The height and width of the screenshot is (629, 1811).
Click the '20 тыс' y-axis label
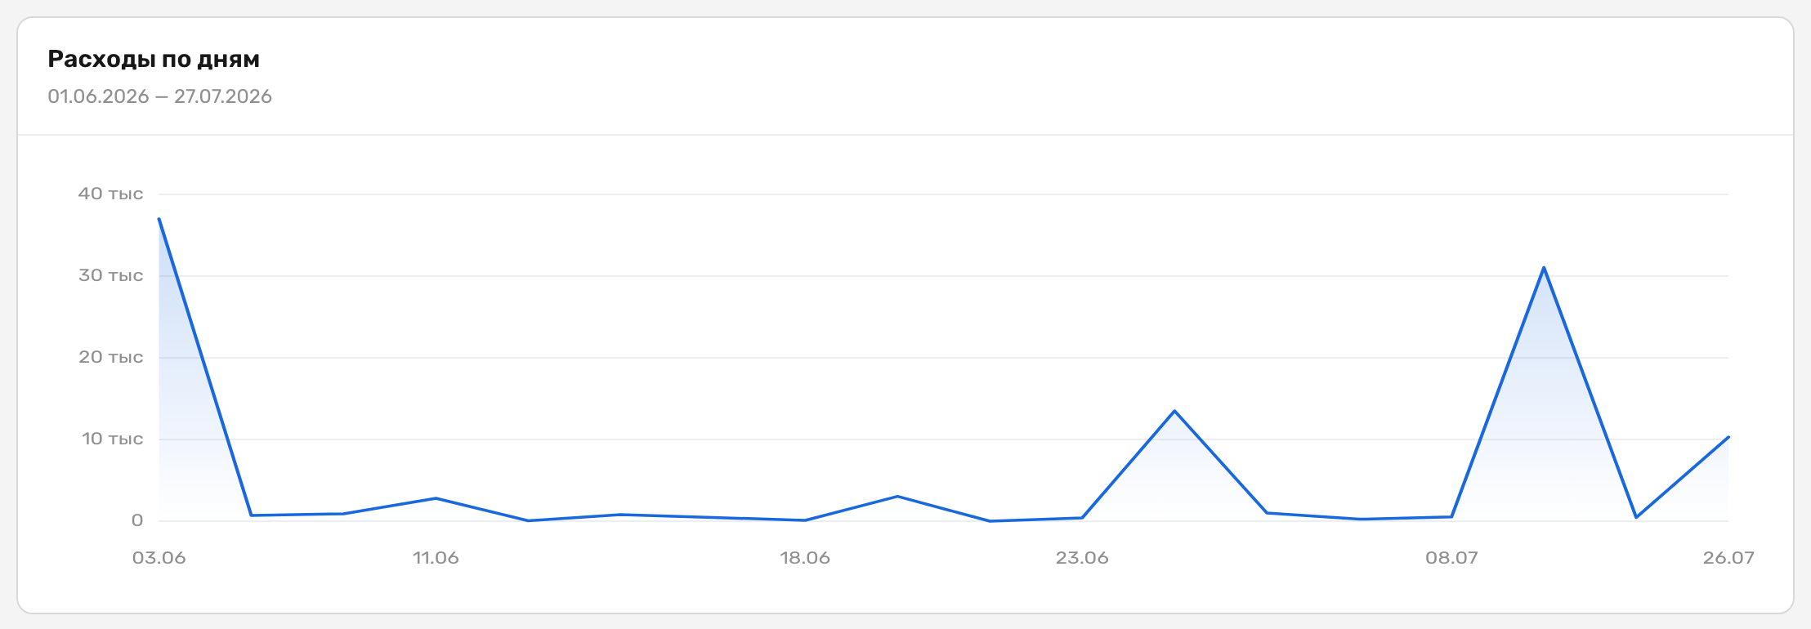tap(110, 357)
